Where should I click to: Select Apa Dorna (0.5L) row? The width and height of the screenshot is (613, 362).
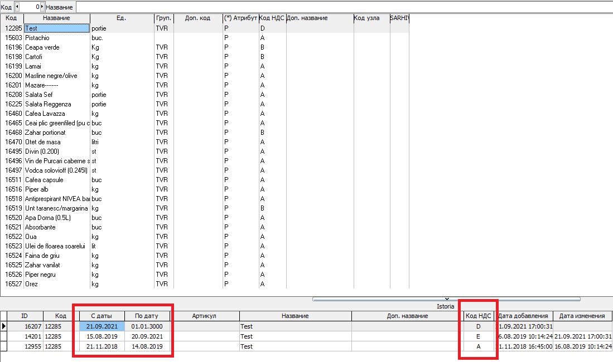(x=205, y=218)
